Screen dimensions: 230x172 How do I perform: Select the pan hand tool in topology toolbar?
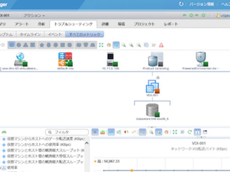pos(109,45)
